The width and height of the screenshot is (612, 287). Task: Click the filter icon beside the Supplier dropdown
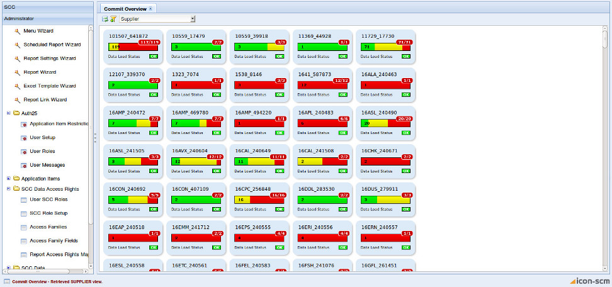pos(113,20)
